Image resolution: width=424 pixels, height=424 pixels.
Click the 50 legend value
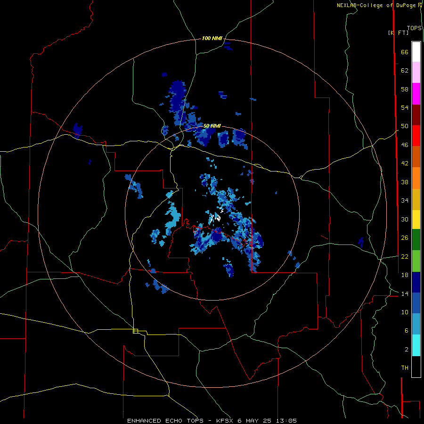(405, 126)
